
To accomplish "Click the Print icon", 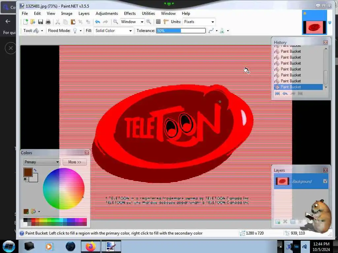I will pos(48,22).
